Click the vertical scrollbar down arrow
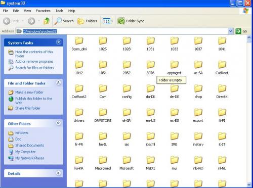Image resolution: width=253 pixels, height=188 pixels. pyautogui.click(x=249, y=184)
